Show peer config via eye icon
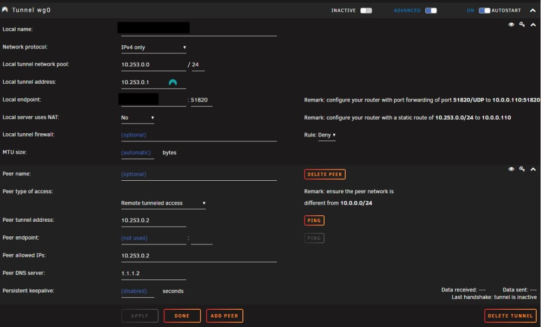This screenshot has width=541, height=327. 511,169
